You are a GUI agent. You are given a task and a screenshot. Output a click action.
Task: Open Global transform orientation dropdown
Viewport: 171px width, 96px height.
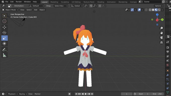pyautogui.click(x=77, y=6)
